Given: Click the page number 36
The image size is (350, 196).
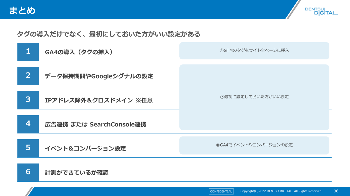Looking at the screenshot, I should (x=336, y=191).
